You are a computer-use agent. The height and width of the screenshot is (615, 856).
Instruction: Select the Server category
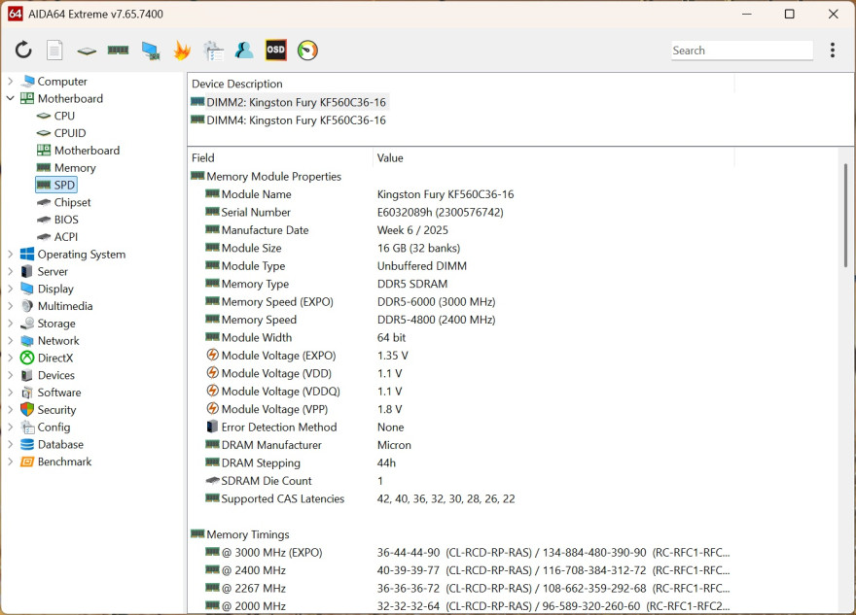(x=44, y=271)
